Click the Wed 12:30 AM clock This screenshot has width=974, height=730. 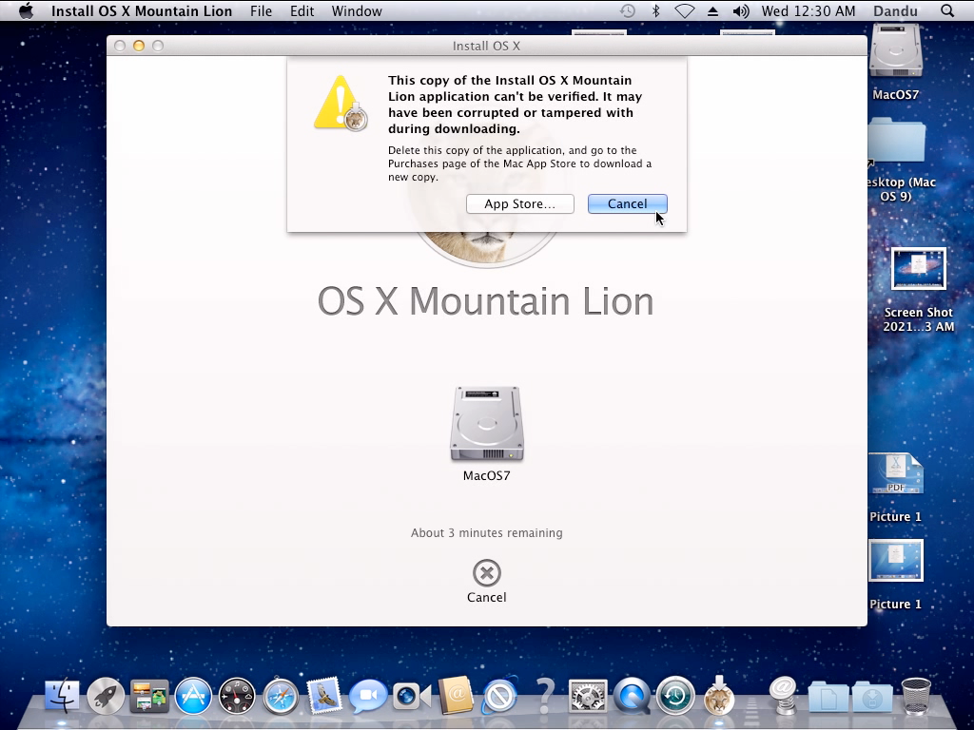click(808, 11)
